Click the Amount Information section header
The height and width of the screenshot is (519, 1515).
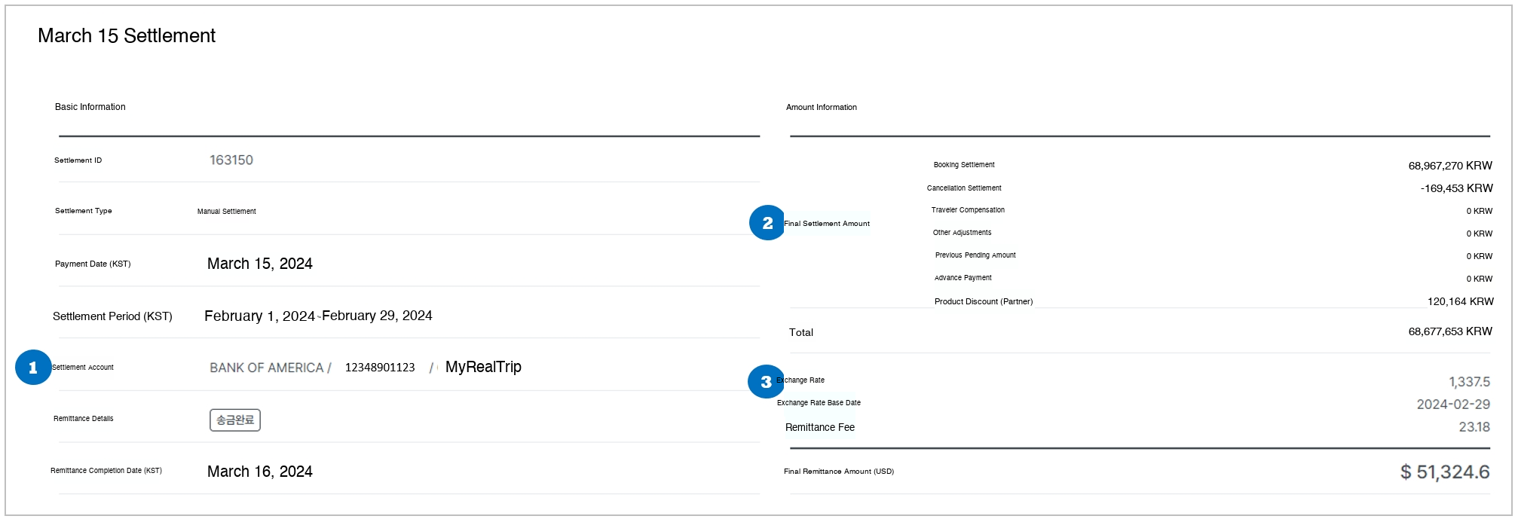tap(821, 108)
